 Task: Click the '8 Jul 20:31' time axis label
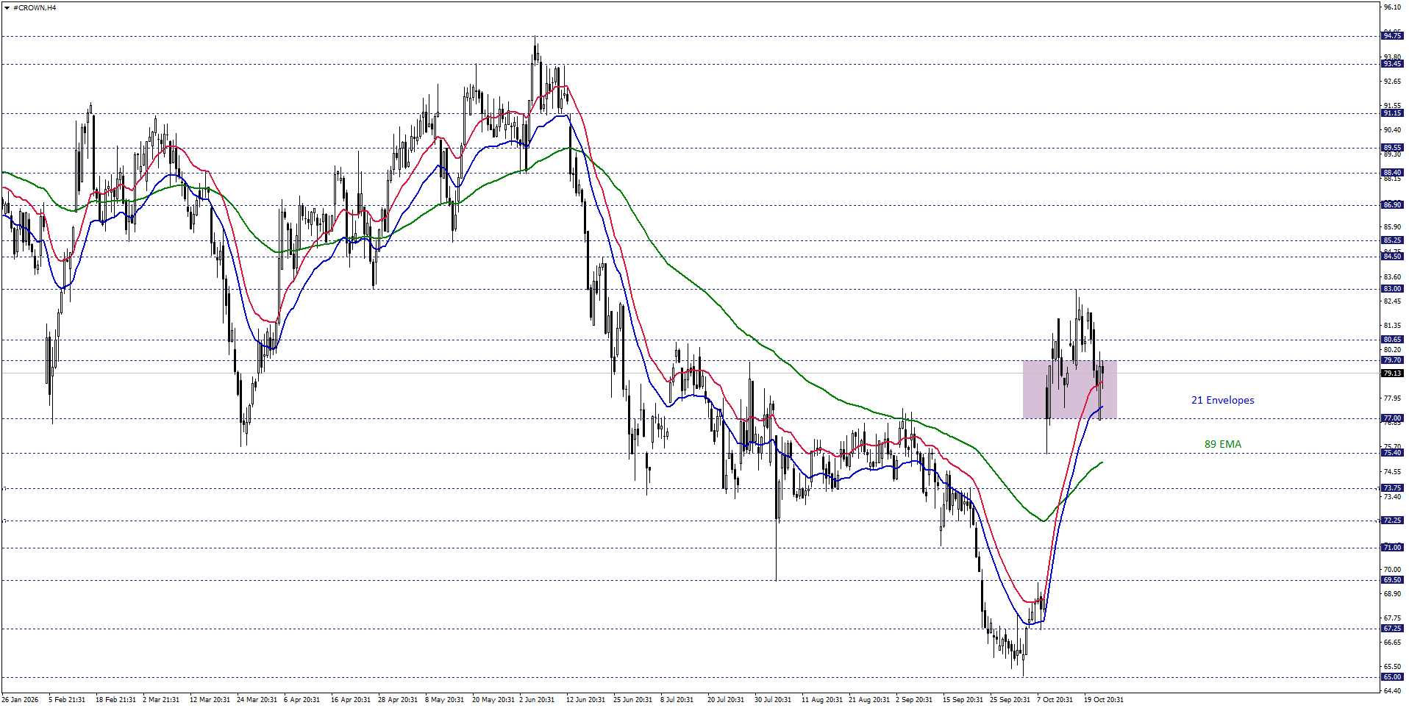point(677,700)
